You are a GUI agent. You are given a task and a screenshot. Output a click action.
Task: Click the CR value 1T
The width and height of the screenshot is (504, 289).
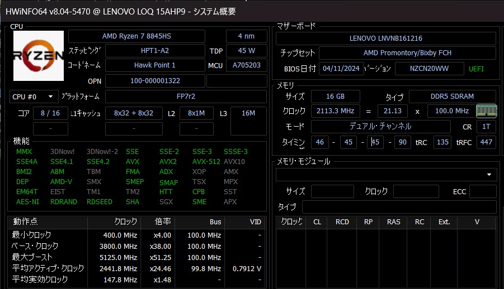[x=486, y=127]
